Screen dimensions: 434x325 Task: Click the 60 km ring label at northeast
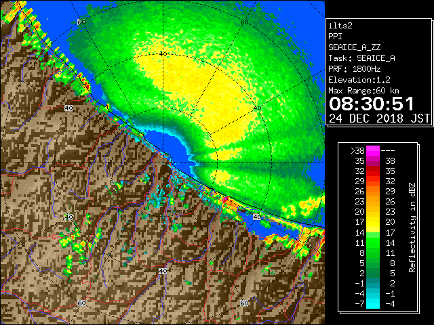pos(244,22)
